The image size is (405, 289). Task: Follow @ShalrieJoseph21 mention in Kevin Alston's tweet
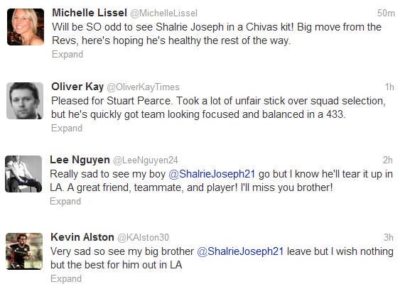[x=240, y=251]
